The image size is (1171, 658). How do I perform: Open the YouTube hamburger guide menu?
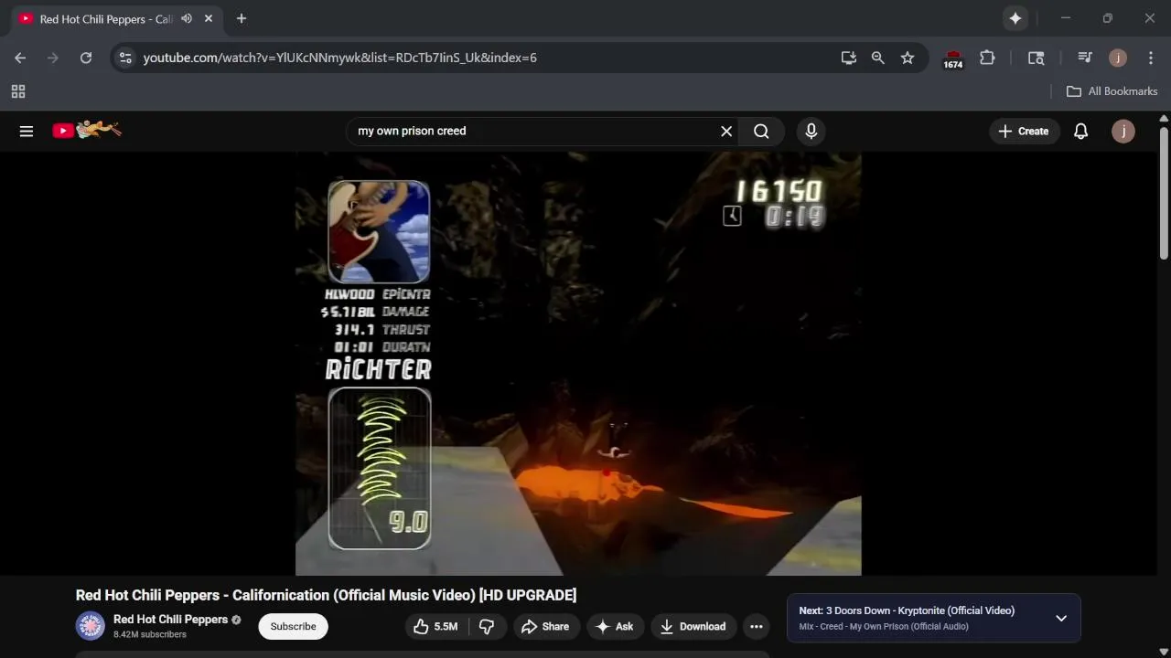27,131
